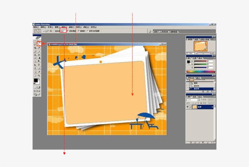Select the Rectangular Marquee tool
This screenshot has width=249, height=167.
coord(35,41)
